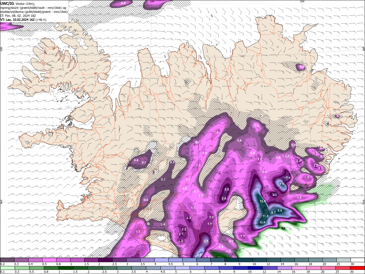
Task: Select the 2.9 value label on map
Action: pos(227,189)
